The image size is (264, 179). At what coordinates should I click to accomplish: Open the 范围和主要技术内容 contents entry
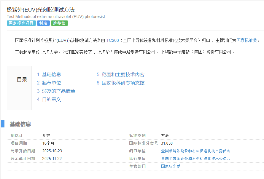(123, 74)
